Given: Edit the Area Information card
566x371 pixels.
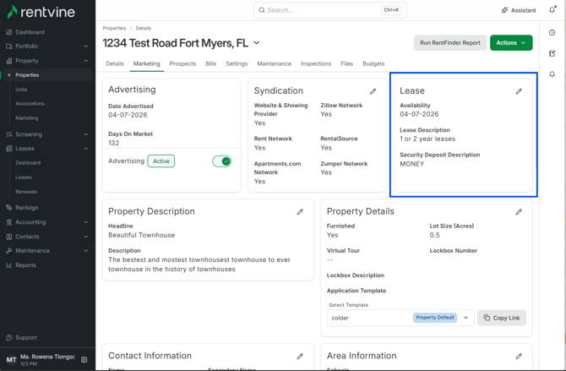Looking at the screenshot, I should pyautogui.click(x=519, y=356).
